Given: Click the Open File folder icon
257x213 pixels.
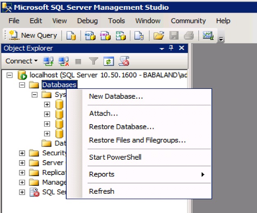Looking at the screenshot, I should click(159, 35).
